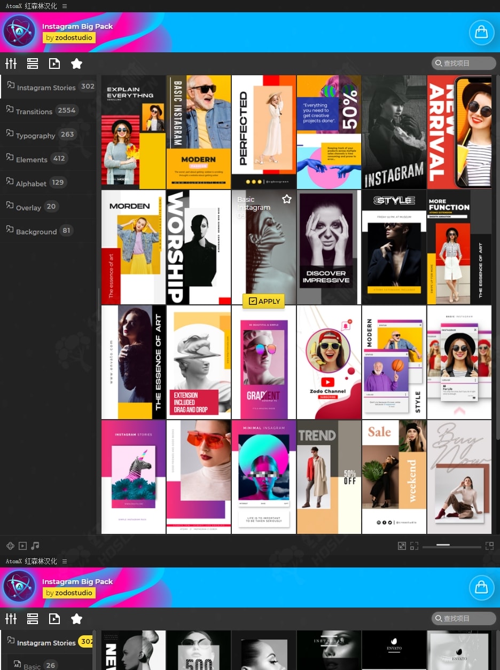Open the shopping bag store in lower panel
500x670 pixels.
click(x=481, y=588)
